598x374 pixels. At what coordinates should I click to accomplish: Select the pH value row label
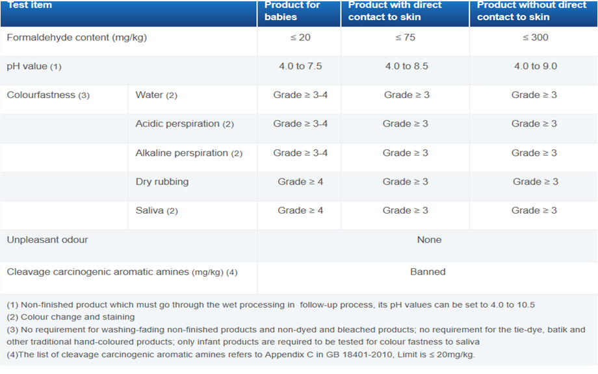pos(34,66)
